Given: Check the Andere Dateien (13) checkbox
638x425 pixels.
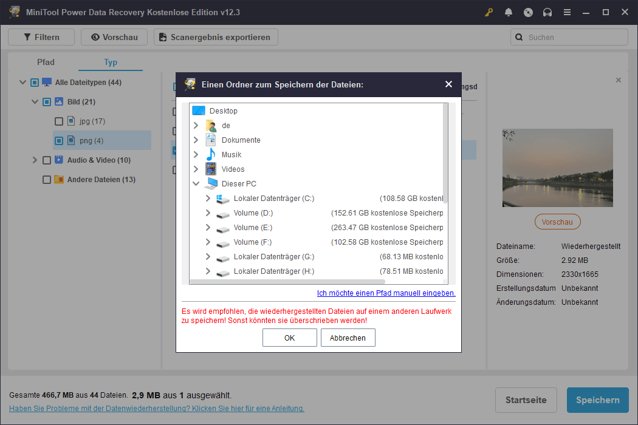Looking at the screenshot, I should (x=47, y=179).
